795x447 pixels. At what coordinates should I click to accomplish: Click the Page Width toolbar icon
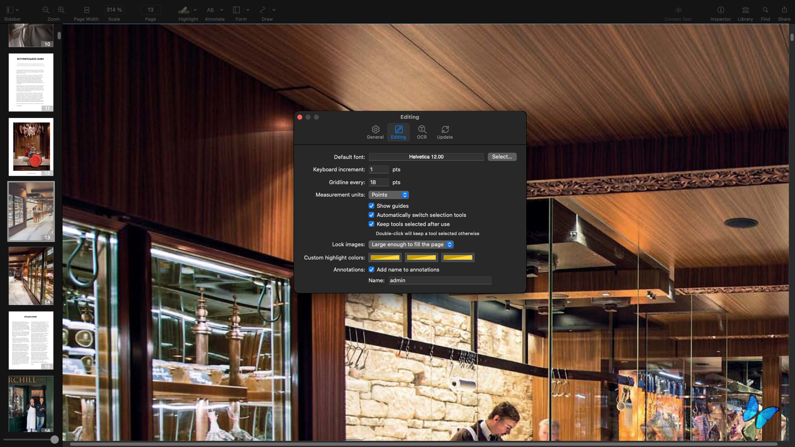(87, 10)
